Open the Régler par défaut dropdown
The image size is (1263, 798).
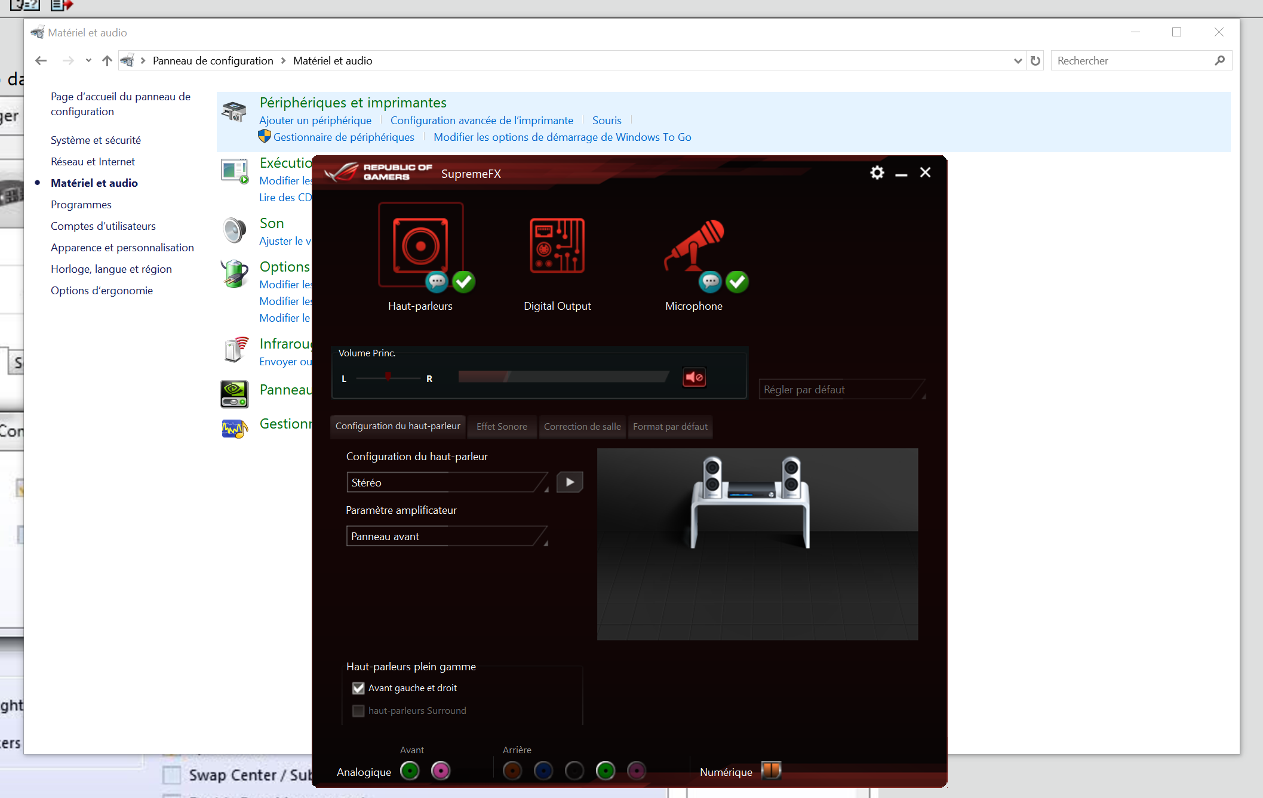tap(841, 390)
